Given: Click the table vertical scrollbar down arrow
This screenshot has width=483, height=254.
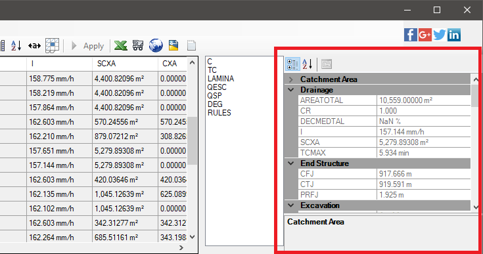Looking at the screenshot, I should (x=192, y=237).
